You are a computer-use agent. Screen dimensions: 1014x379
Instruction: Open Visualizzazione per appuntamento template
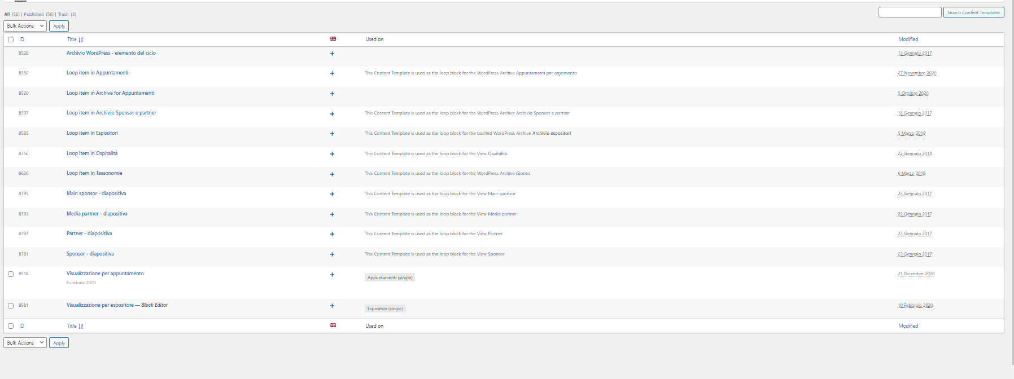pyautogui.click(x=105, y=274)
